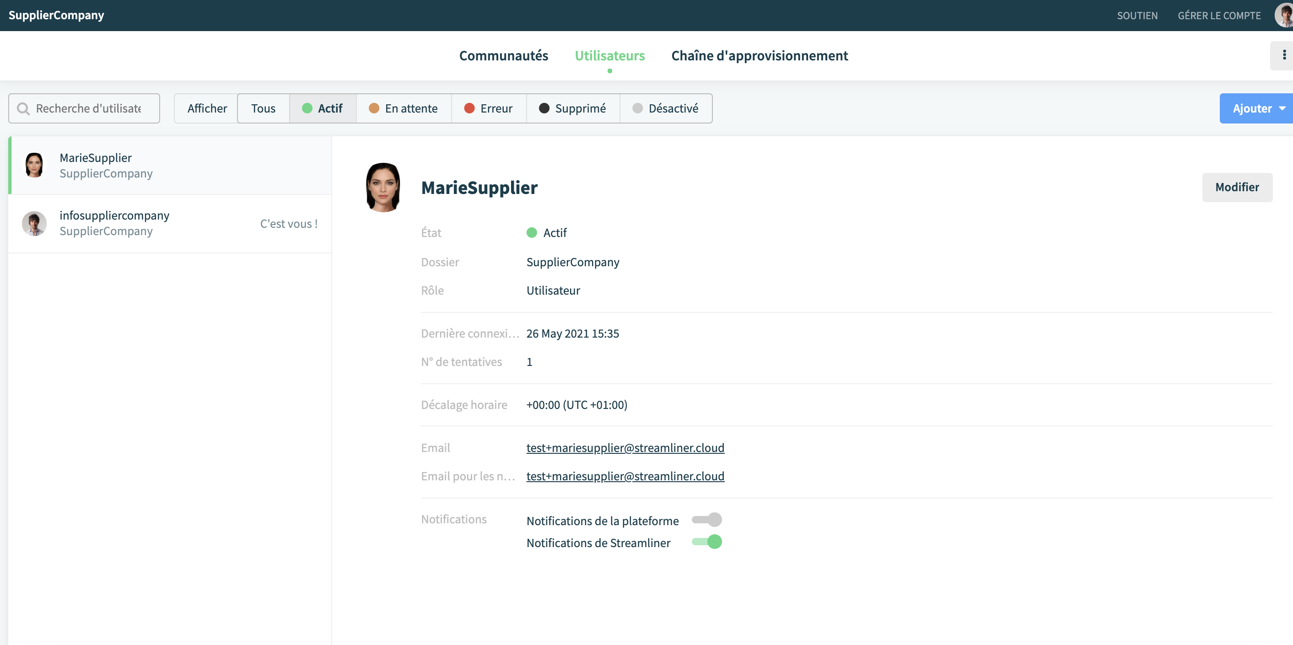The image size is (1293, 645).
Task: Filter users by En attente status
Action: click(404, 108)
